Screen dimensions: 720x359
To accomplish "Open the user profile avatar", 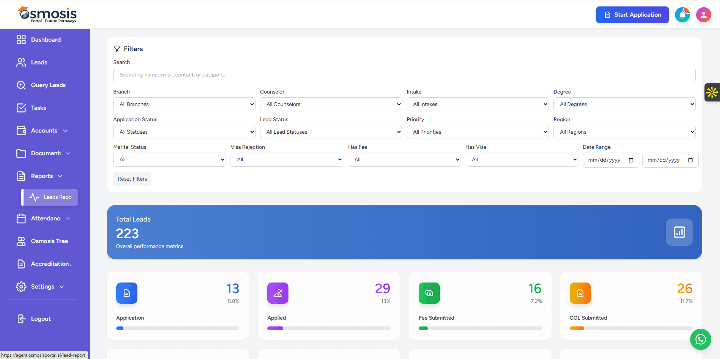I will (x=703, y=14).
